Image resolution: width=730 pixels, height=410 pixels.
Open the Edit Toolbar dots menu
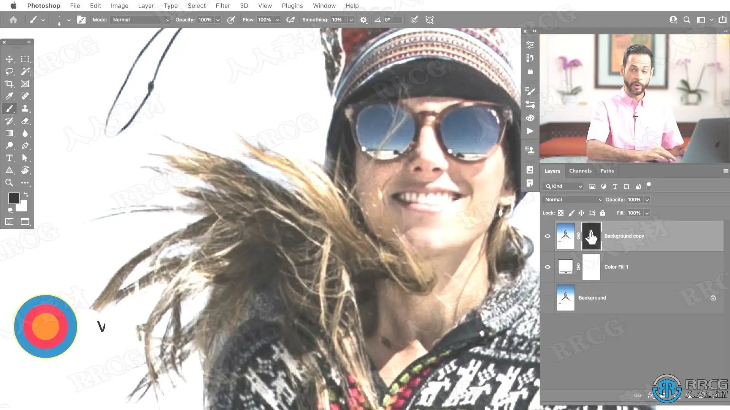(x=25, y=183)
